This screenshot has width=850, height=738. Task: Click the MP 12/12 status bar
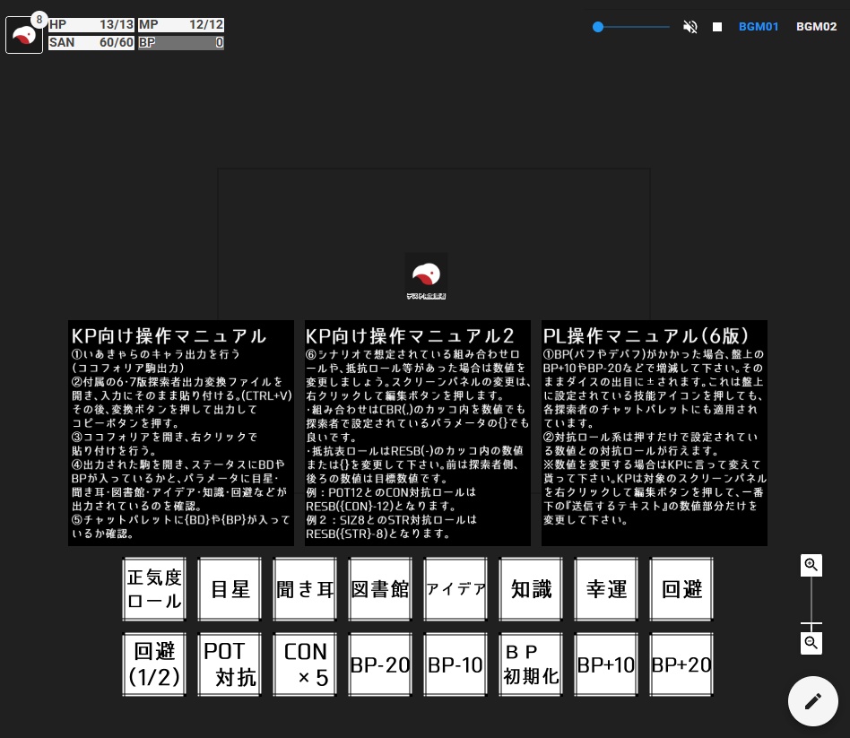pyautogui.click(x=181, y=24)
